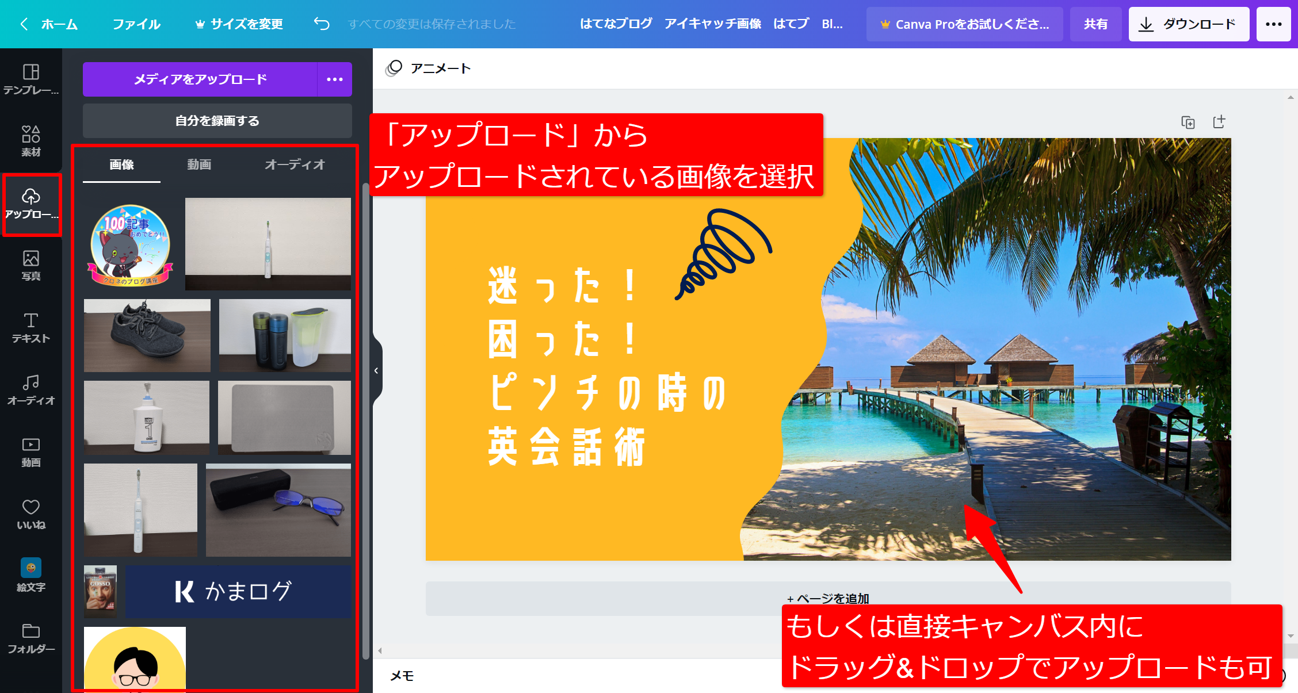Viewport: 1298px width, 693px height.
Task: Click 自分を録画する button
Action: coord(217,121)
